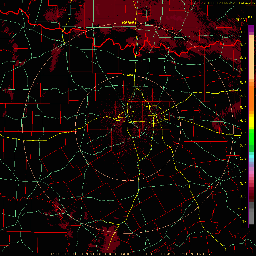Select the 50 NMI range ring label
Image resolution: width=256 pixels, height=256 pixels.
tap(128, 75)
